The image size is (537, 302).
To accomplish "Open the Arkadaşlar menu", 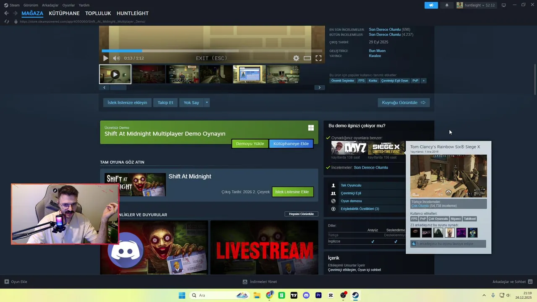I will [50, 5].
